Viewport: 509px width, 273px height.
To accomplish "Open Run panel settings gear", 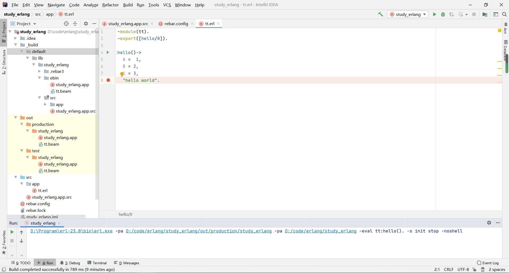I will pyautogui.click(x=489, y=223).
